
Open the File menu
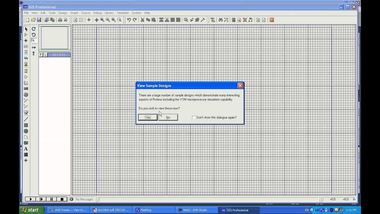click(26, 13)
